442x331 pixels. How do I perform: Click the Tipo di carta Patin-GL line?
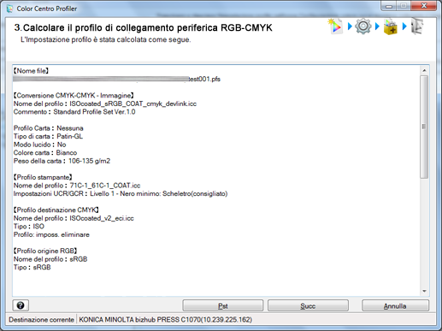(x=48, y=136)
